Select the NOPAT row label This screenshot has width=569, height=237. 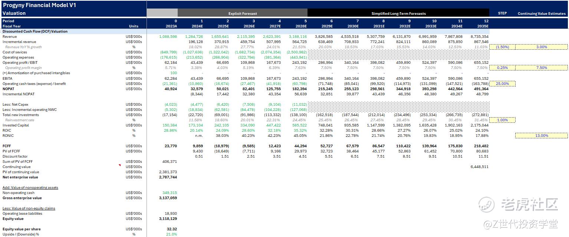coord(8,89)
